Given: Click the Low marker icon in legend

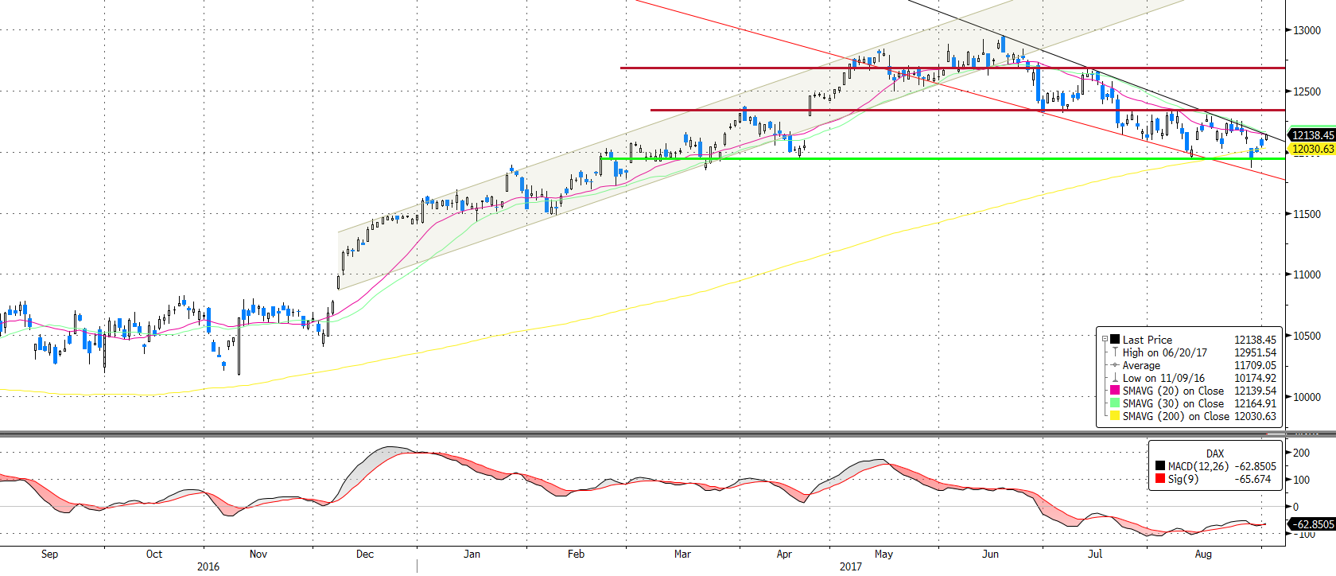Looking at the screenshot, I should pyautogui.click(x=1115, y=378).
